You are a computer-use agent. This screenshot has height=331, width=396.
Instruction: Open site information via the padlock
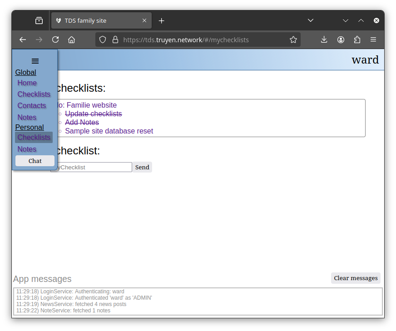click(x=115, y=40)
